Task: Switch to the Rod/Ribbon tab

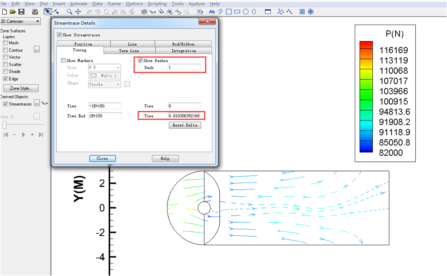Action: click(183, 44)
